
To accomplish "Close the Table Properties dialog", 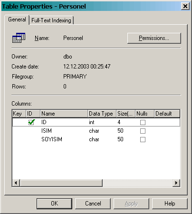I will [185, 6].
